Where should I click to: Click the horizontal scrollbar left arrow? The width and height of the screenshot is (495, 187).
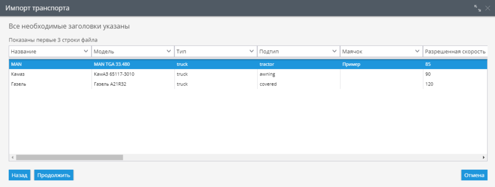(x=13, y=157)
